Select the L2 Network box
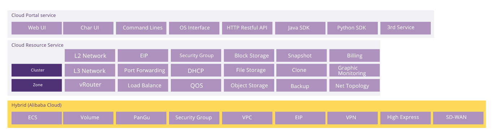Image resolution: width=493 pixels, height=139 pixels. (90, 55)
